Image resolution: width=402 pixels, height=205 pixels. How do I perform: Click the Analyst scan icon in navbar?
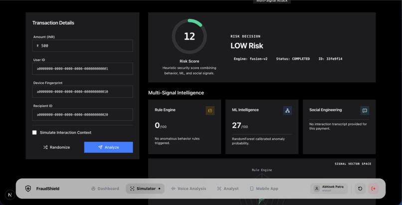coord(219,189)
